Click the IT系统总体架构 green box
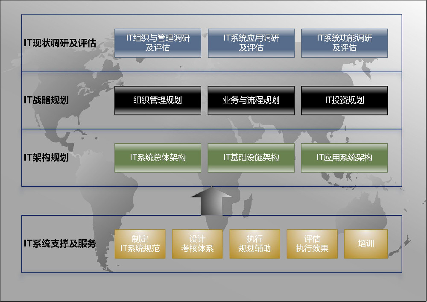Image resolution: width=427 pixels, height=302 pixels. [158, 158]
